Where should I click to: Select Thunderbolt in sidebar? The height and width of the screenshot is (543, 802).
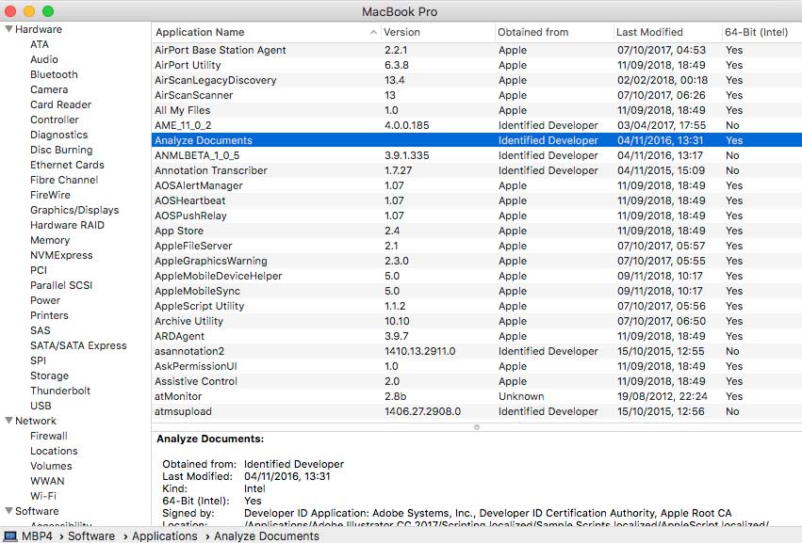click(59, 391)
